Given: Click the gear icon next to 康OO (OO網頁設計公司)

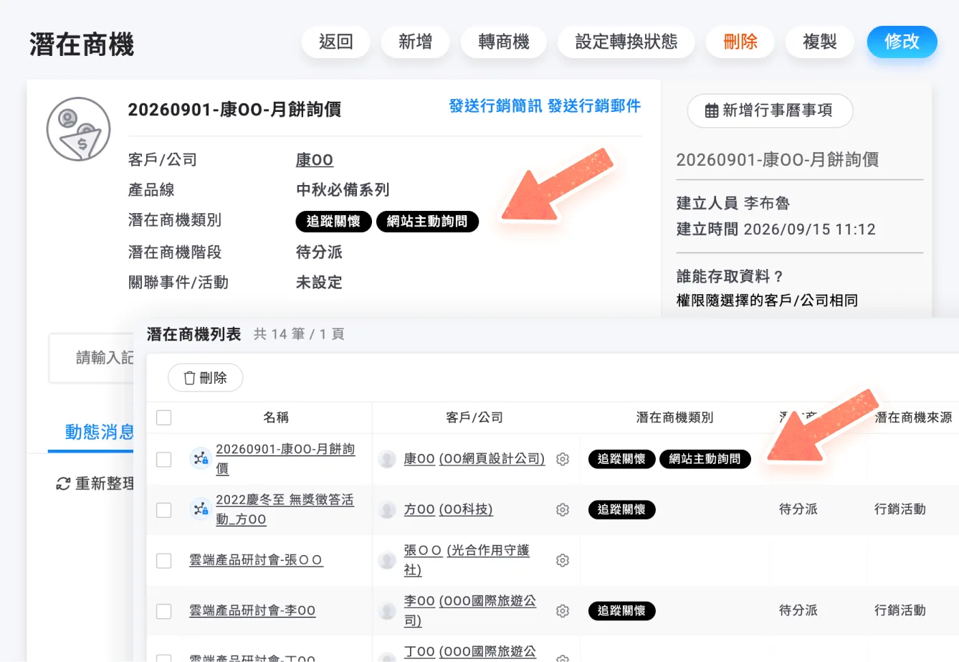Looking at the screenshot, I should click(563, 459).
